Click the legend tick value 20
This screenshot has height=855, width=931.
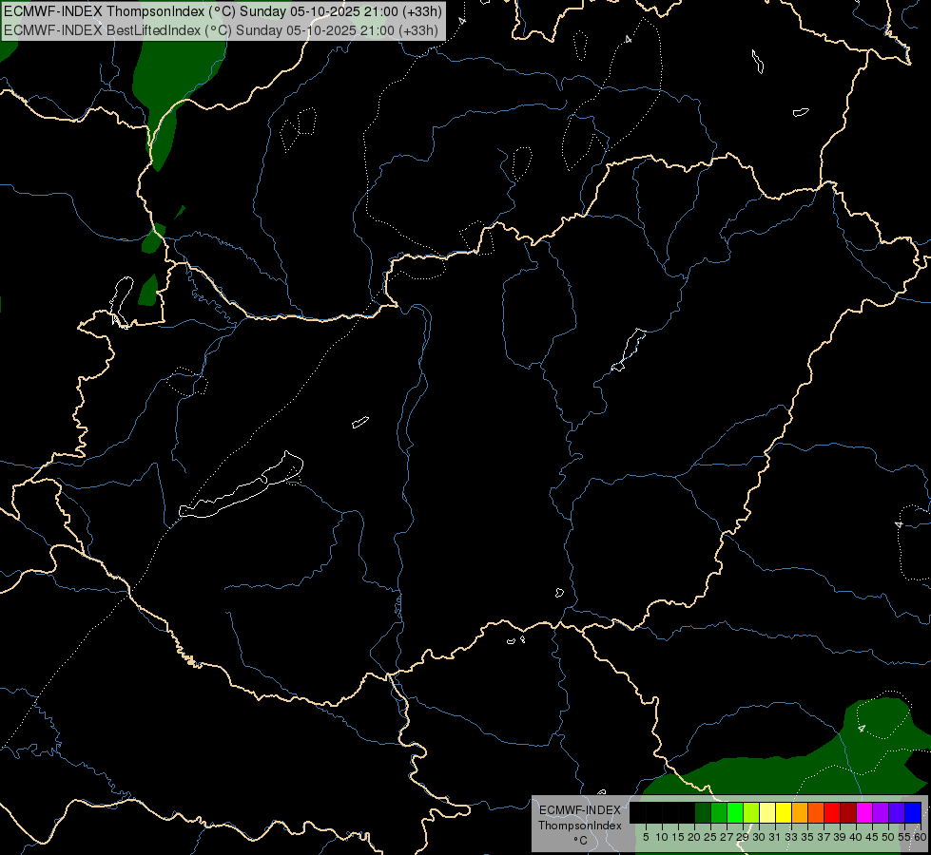click(x=694, y=837)
